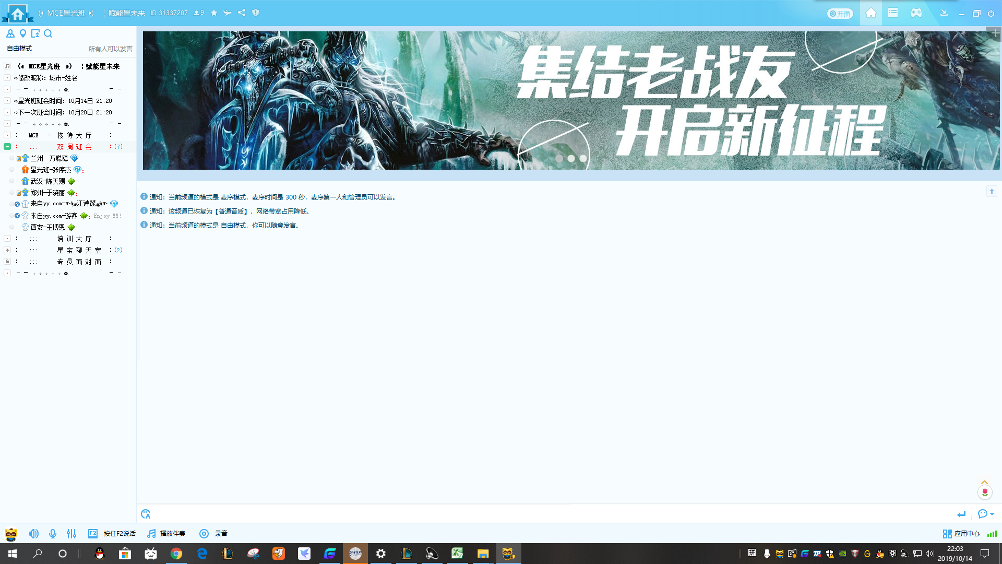Screen dimensions: 1002x564
Task: Open the audio mixer settings icon
Action: point(71,534)
